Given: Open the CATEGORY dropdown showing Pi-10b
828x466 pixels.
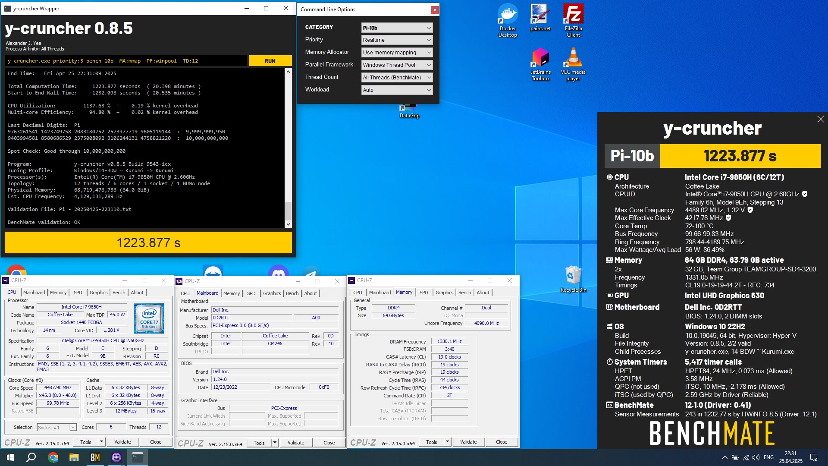Looking at the screenshot, I should pyautogui.click(x=397, y=28).
